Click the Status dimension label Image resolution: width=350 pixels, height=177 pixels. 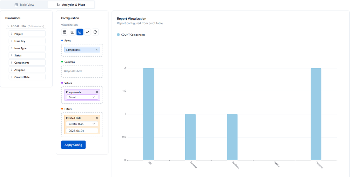18,55
